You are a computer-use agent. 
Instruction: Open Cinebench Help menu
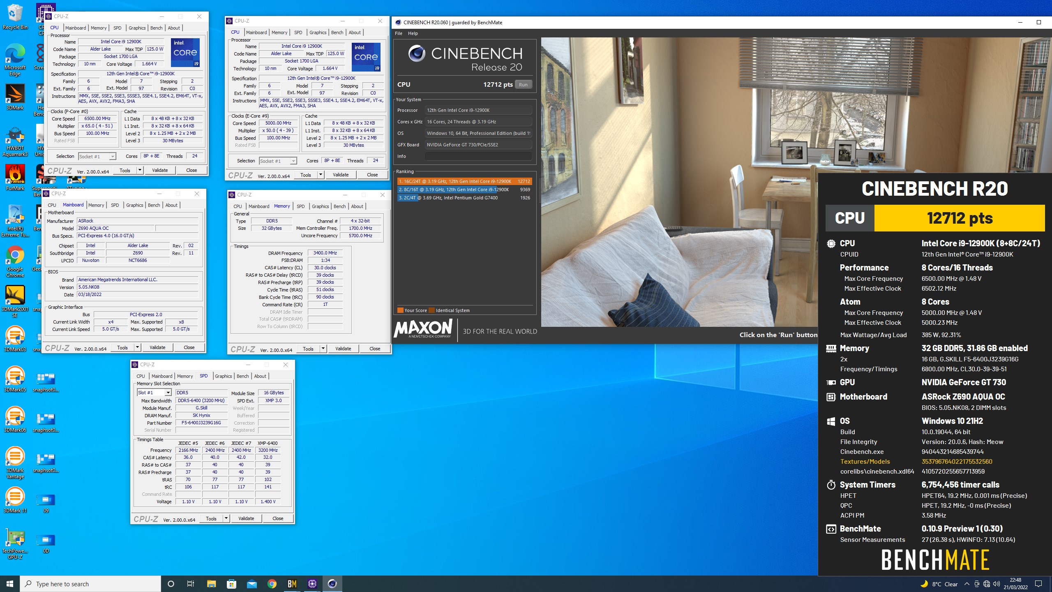point(413,33)
